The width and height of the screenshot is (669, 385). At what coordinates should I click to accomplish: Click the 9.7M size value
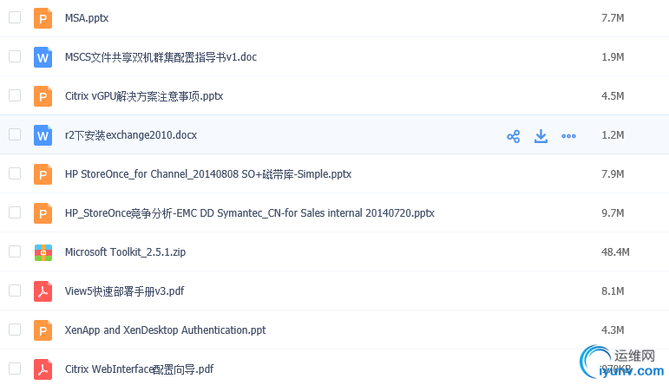(x=613, y=213)
